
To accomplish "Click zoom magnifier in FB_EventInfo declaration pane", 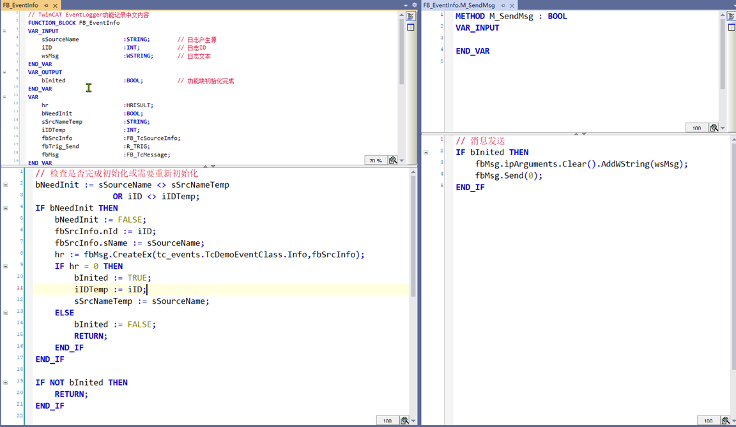I will click(x=393, y=161).
